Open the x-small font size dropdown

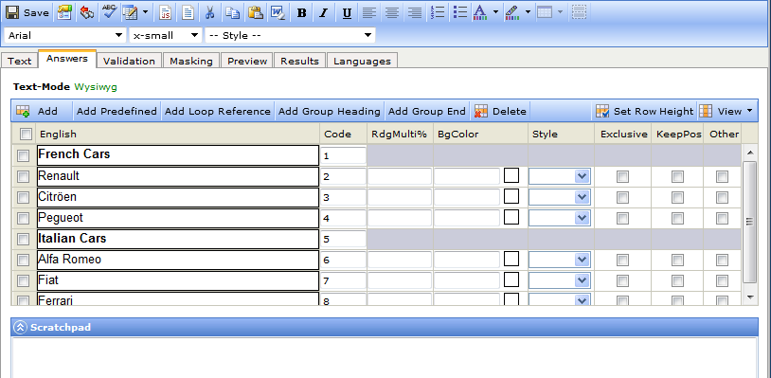coord(165,35)
